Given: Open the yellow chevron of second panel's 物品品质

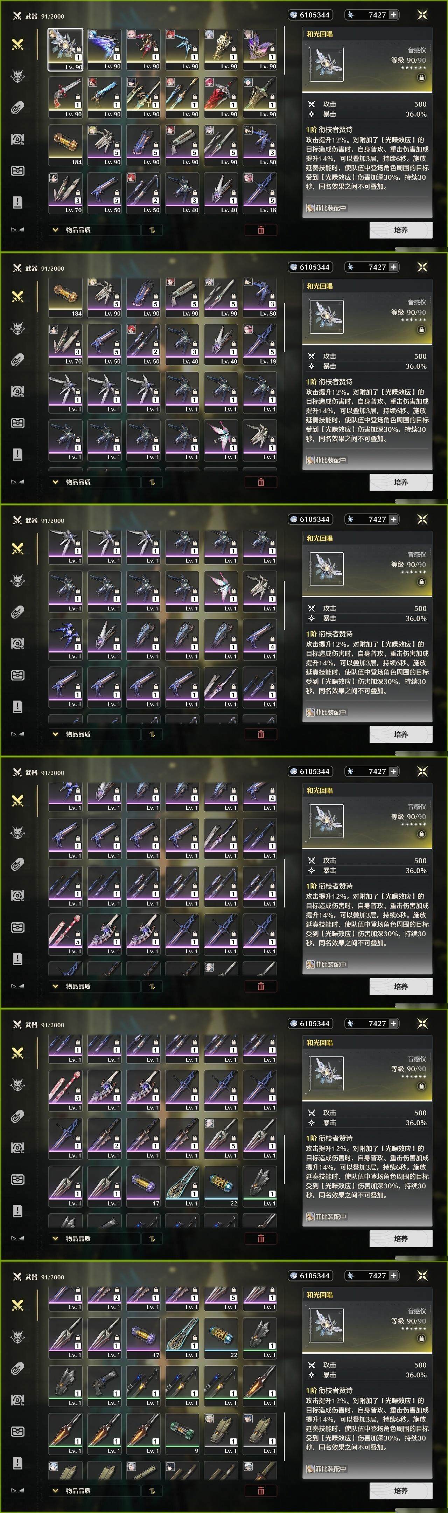Looking at the screenshot, I should [55, 482].
